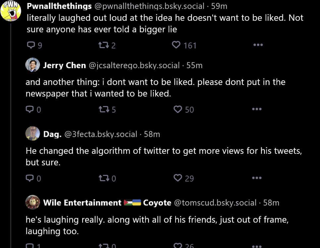Screen dimensions: 320x248
Task: Like the Pwnallthethings post
Action: [176, 45]
